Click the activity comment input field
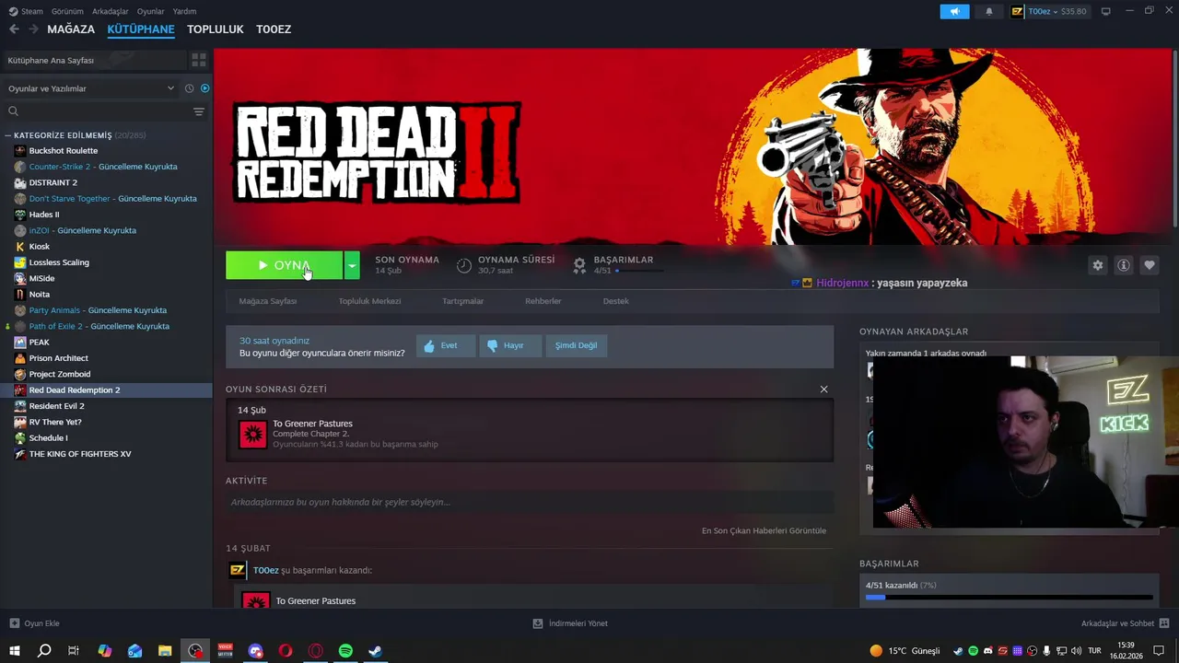The height and width of the screenshot is (663, 1179). (x=530, y=503)
